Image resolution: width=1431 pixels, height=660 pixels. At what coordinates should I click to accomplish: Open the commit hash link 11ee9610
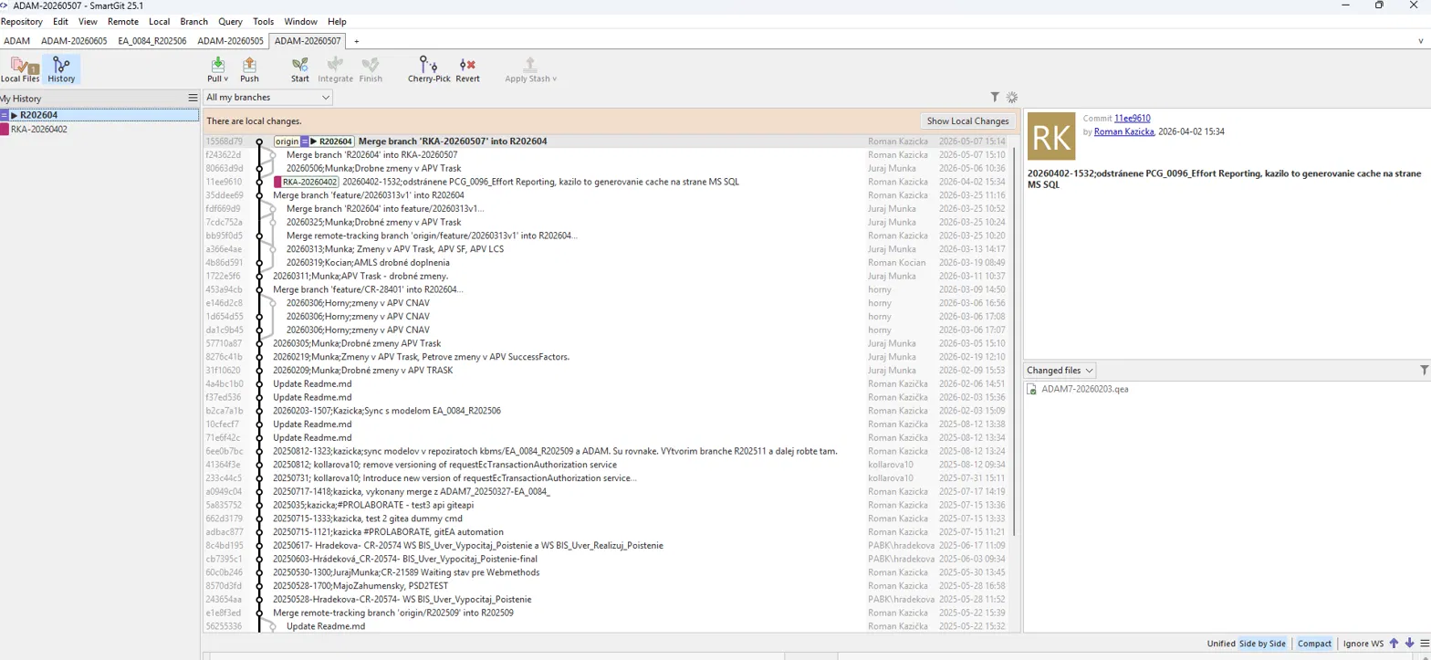point(1132,119)
